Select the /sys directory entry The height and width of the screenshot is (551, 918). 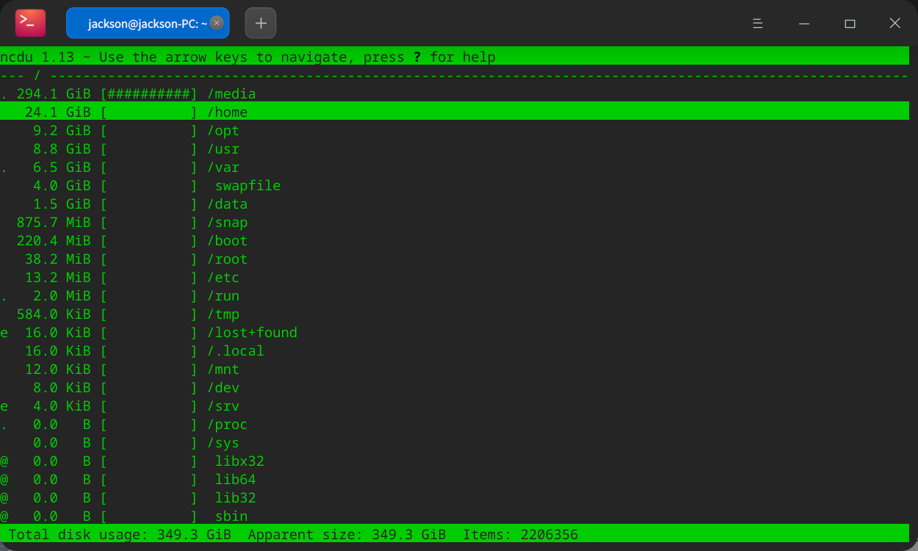[x=223, y=443]
